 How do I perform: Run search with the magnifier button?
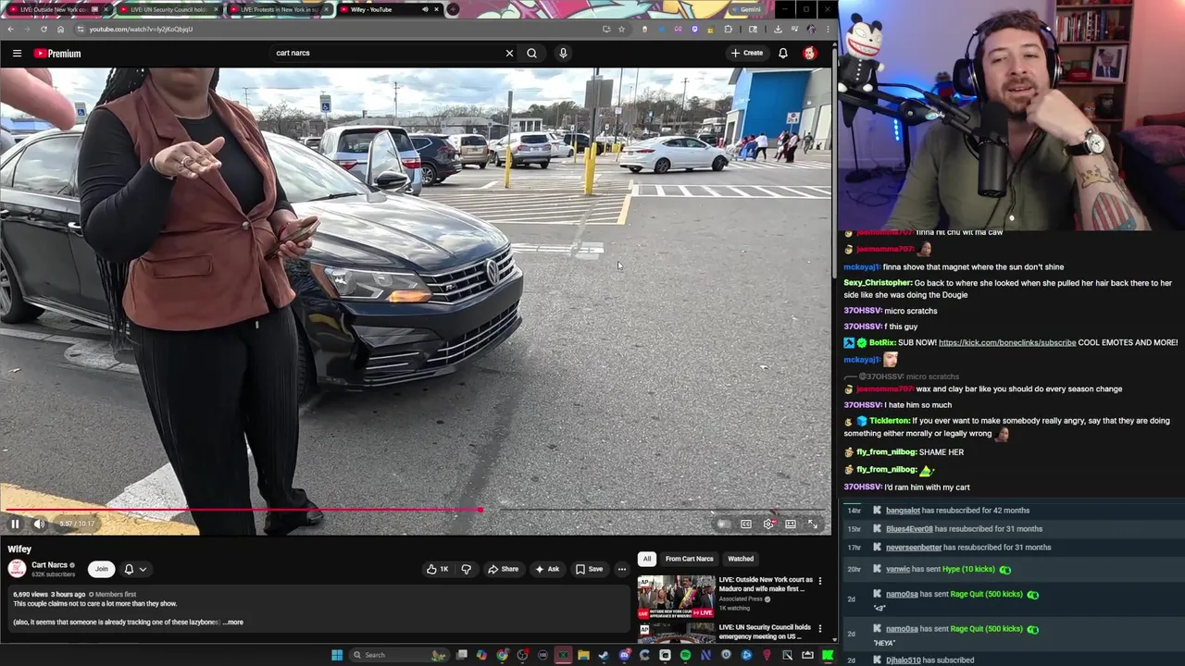tap(531, 53)
